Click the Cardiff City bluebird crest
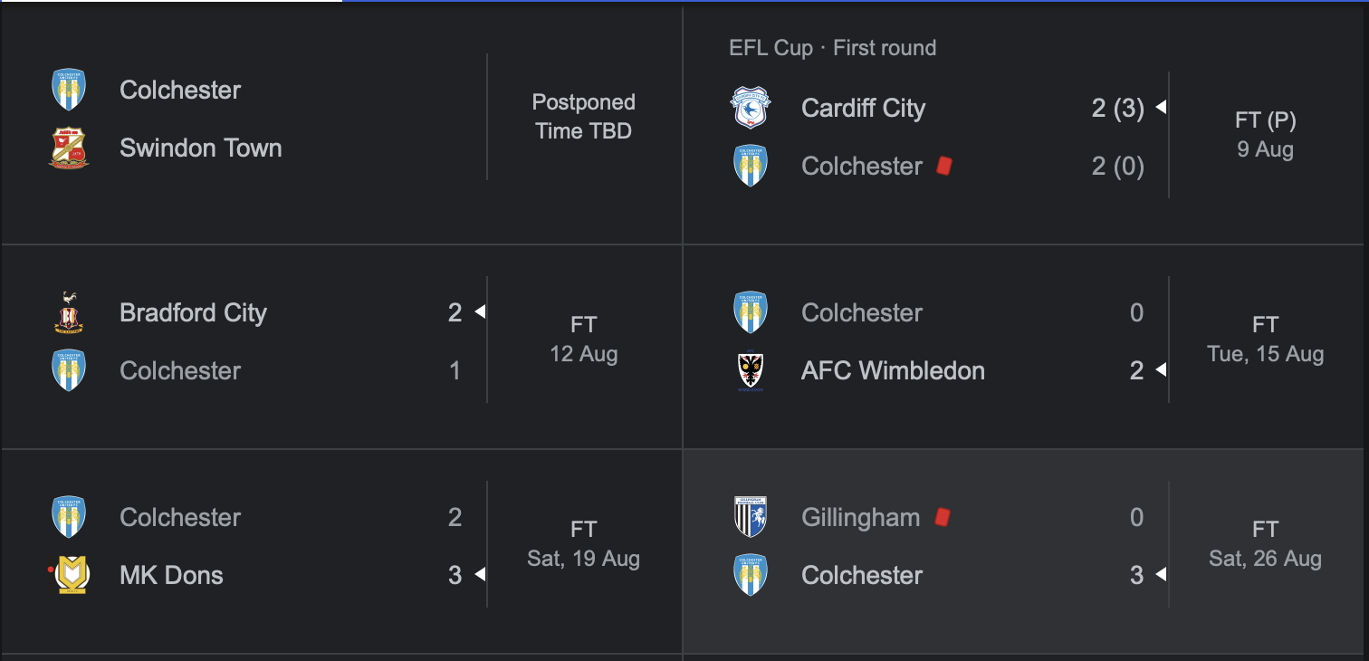1369x661 pixels. click(750, 109)
